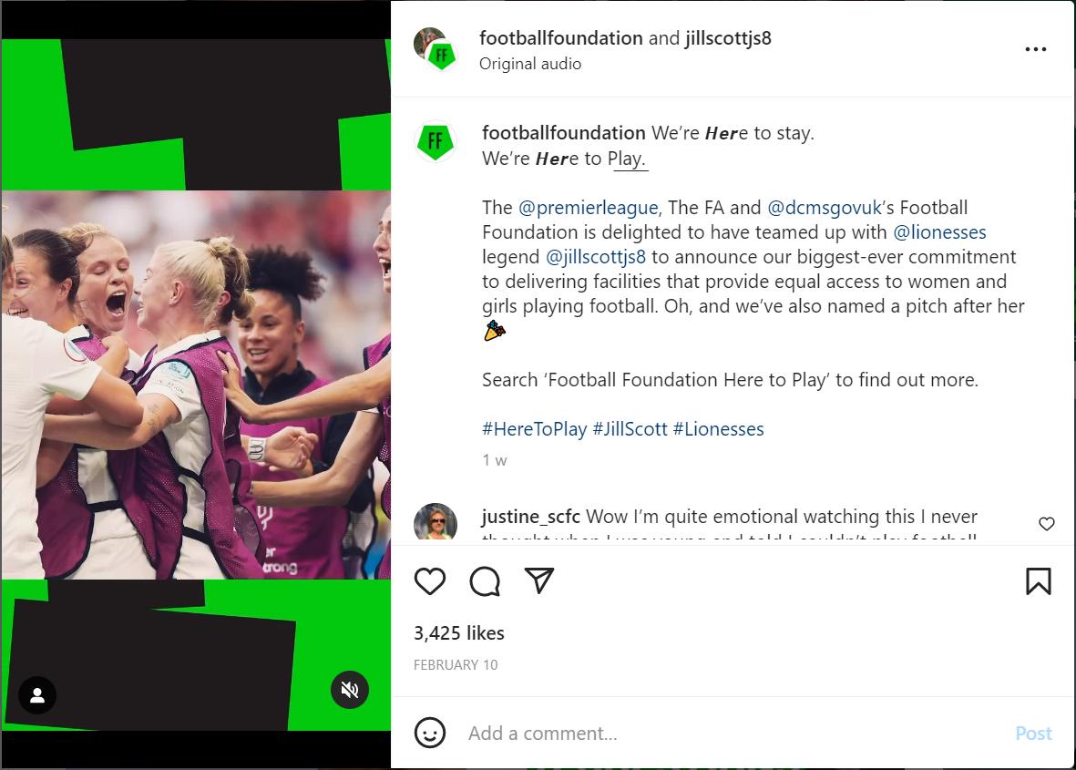Like the post with the heart icon
The width and height of the screenshot is (1076, 770).
point(430,581)
